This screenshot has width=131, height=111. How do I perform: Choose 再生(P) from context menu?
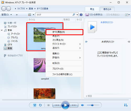[x=64, y=36]
